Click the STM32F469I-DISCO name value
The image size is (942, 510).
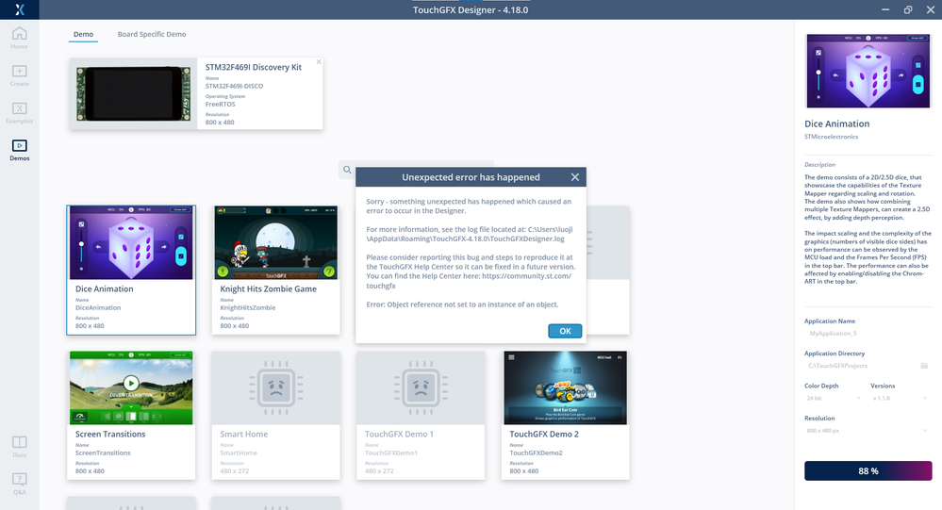click(234, 86)
